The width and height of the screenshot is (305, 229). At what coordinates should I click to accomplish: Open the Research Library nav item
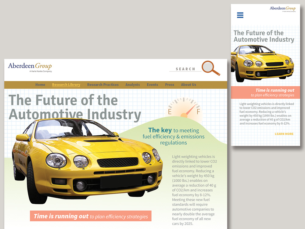[66, 85]
